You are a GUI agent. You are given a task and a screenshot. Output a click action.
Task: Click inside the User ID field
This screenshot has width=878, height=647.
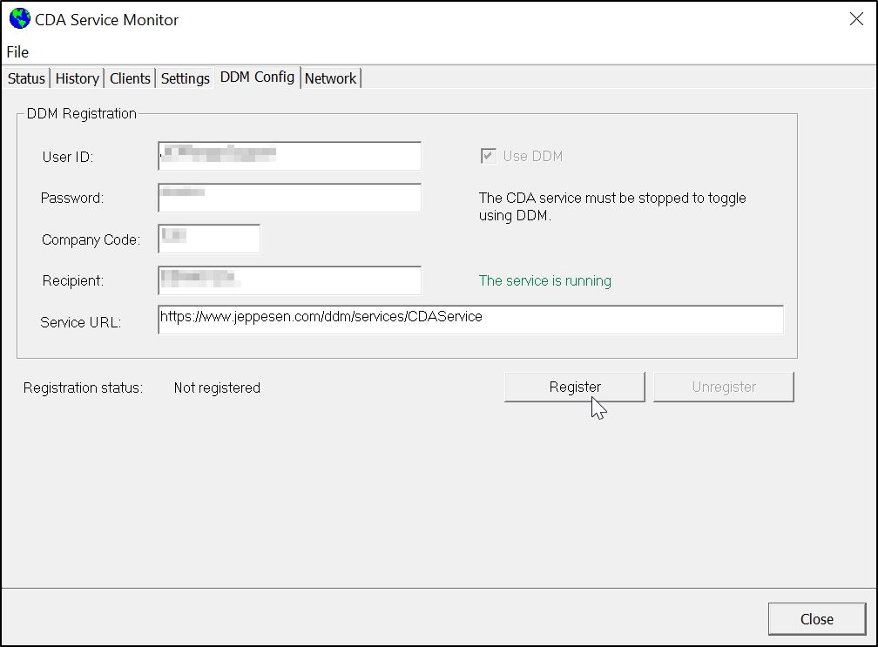pyautogui.click(x=287, y=156)
